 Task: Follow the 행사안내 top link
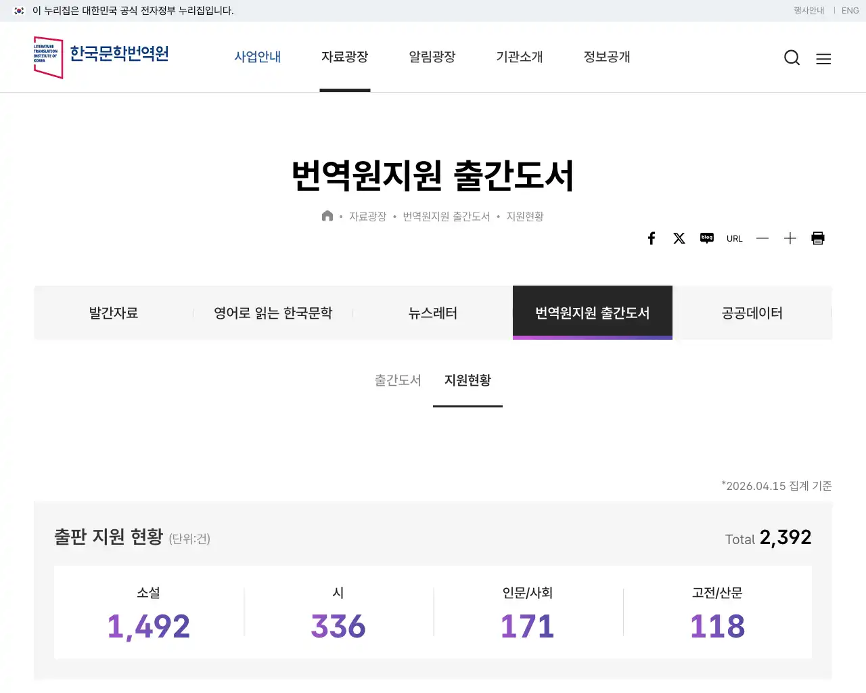[x=809, y=11]
